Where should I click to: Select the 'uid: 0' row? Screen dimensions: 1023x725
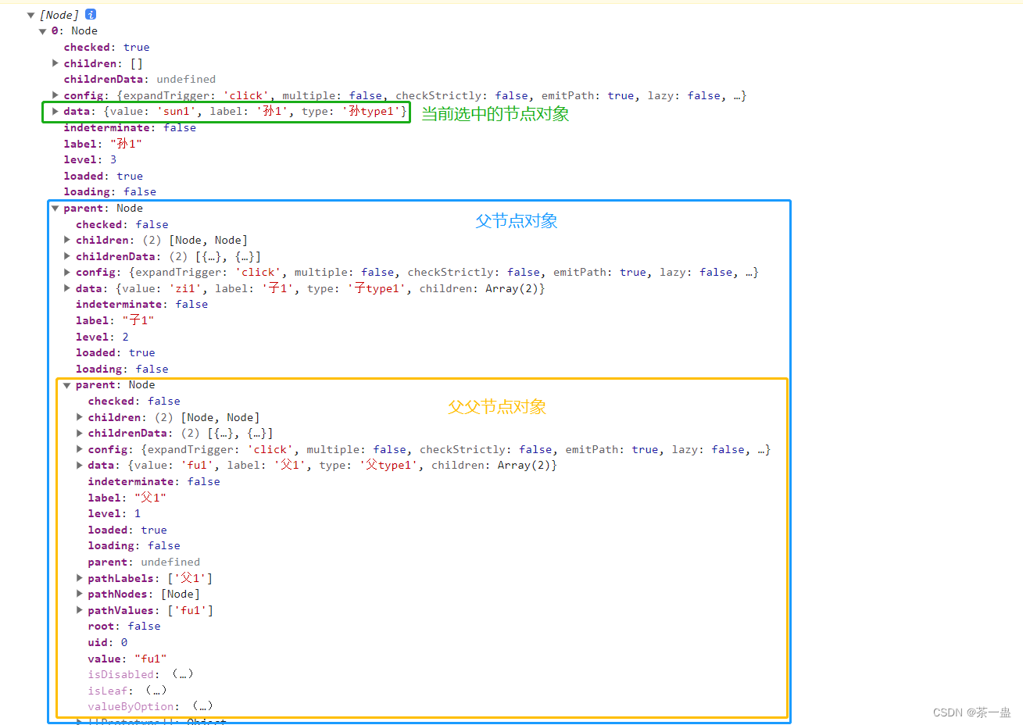click(108, 642)
